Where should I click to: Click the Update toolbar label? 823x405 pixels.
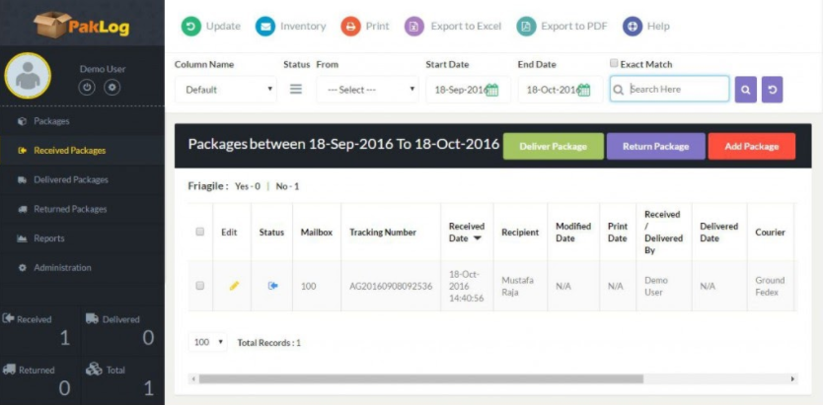coord(223,27)
